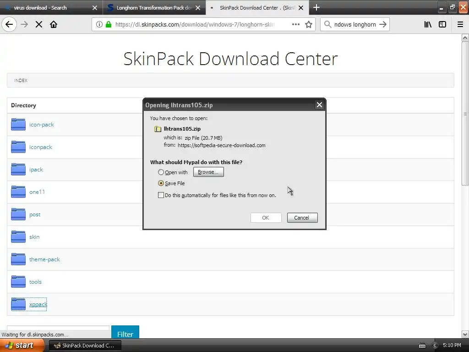Viewport: 469px width, 352px height.
Task: Check Do this automatically for files
Action: (x=161, y=195)
